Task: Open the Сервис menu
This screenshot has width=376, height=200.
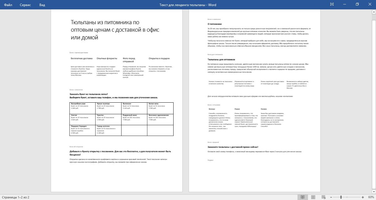Action: tap(25, 5)
